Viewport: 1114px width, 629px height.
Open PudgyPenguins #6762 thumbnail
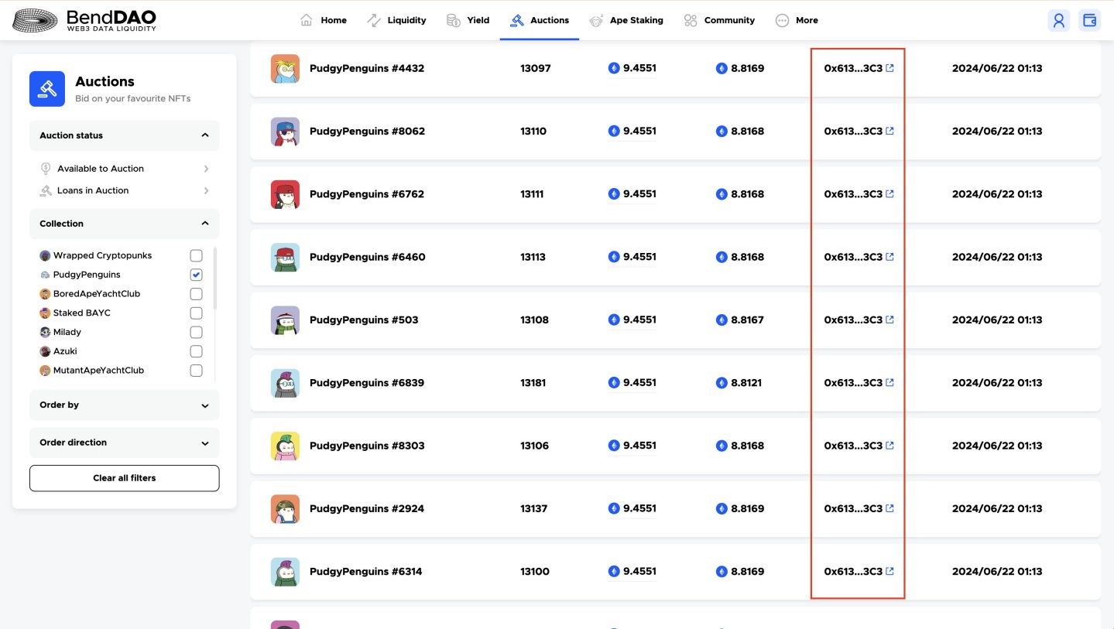pos(285,194)
